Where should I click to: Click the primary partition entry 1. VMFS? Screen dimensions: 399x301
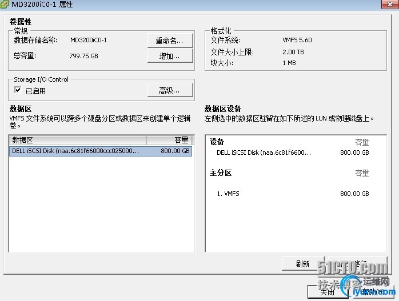pyautogui.click(x=228, y=194)
